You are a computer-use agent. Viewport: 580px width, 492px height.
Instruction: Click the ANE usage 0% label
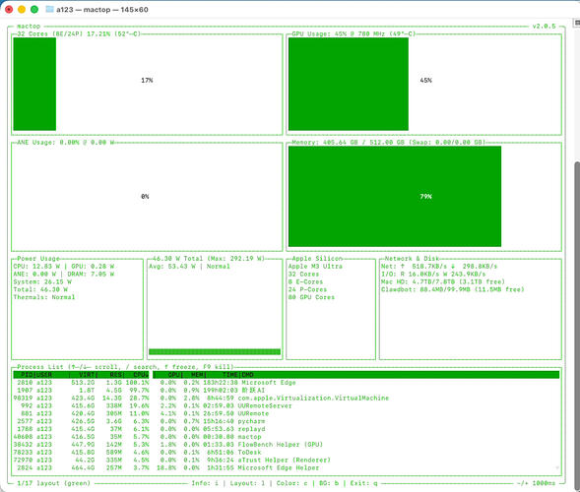pyautogui.click(x=145, y=197)
